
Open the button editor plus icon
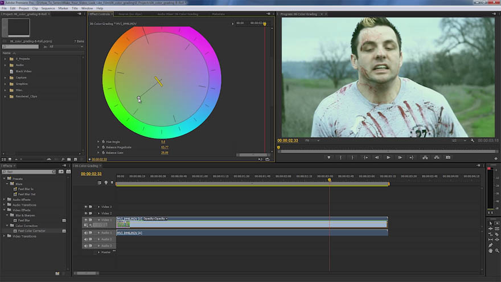point(496,158)
